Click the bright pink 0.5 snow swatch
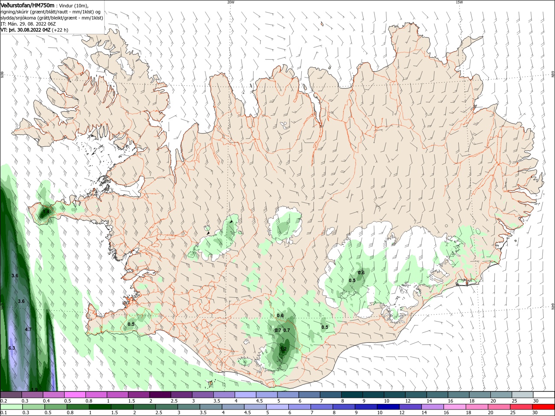555x416 pixels. tap(75, 395)
